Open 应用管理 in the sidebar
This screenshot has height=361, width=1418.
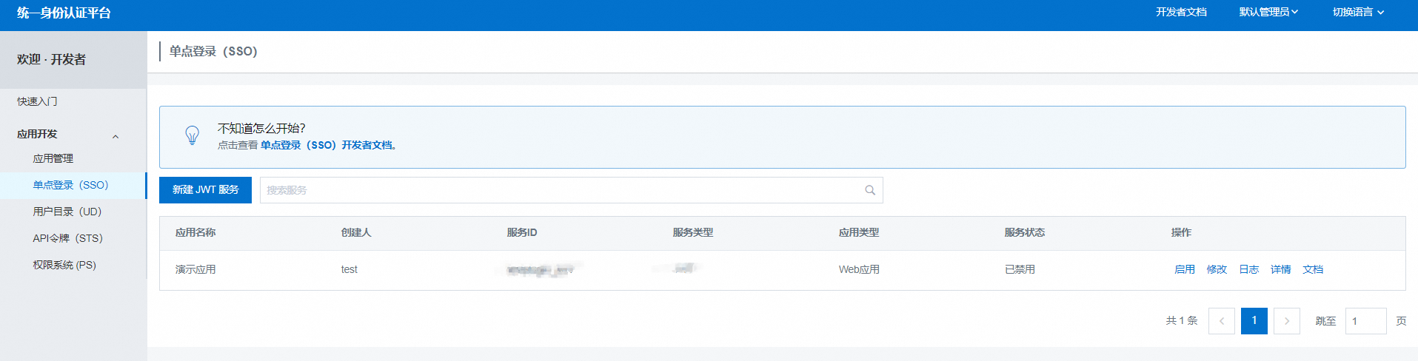click(x=53, y=158)
